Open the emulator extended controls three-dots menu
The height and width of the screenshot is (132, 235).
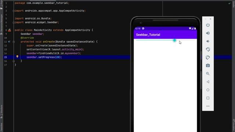tap(208, 106)
